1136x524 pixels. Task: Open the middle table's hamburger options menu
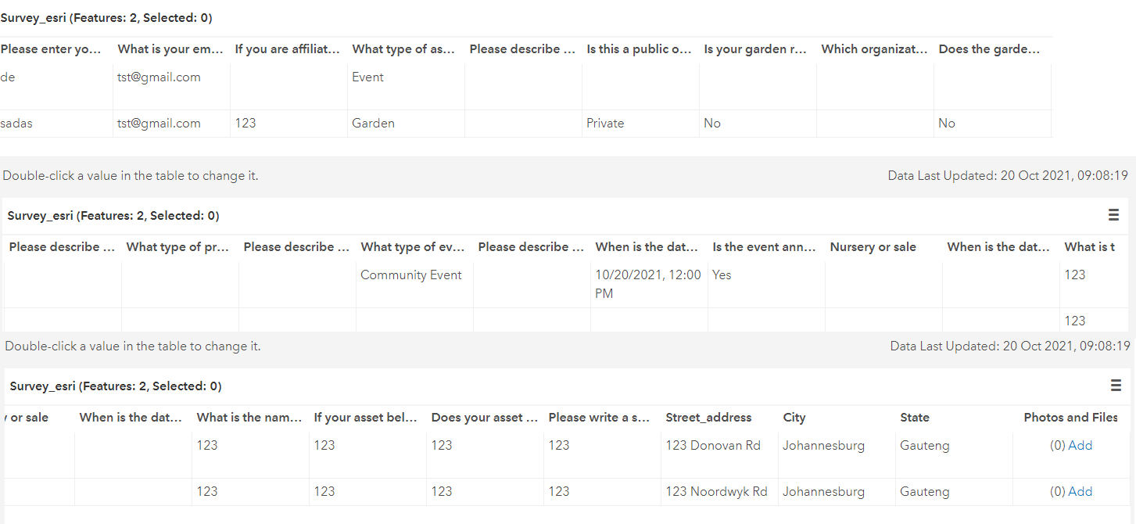1113,215
